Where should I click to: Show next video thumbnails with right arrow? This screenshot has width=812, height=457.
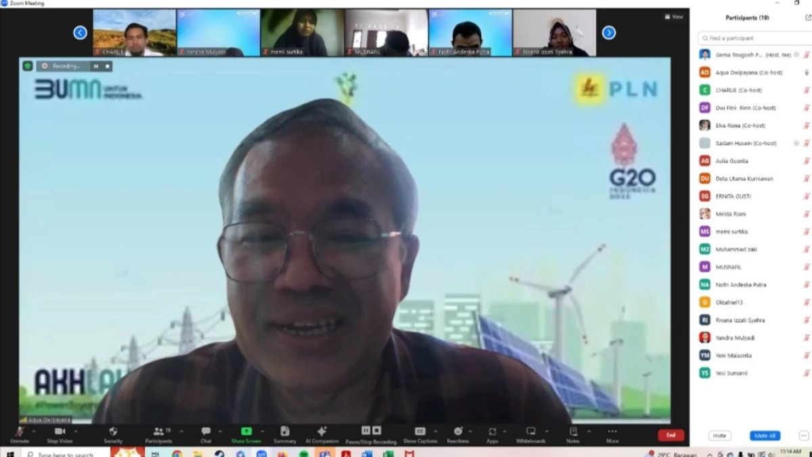coord(608,32)
